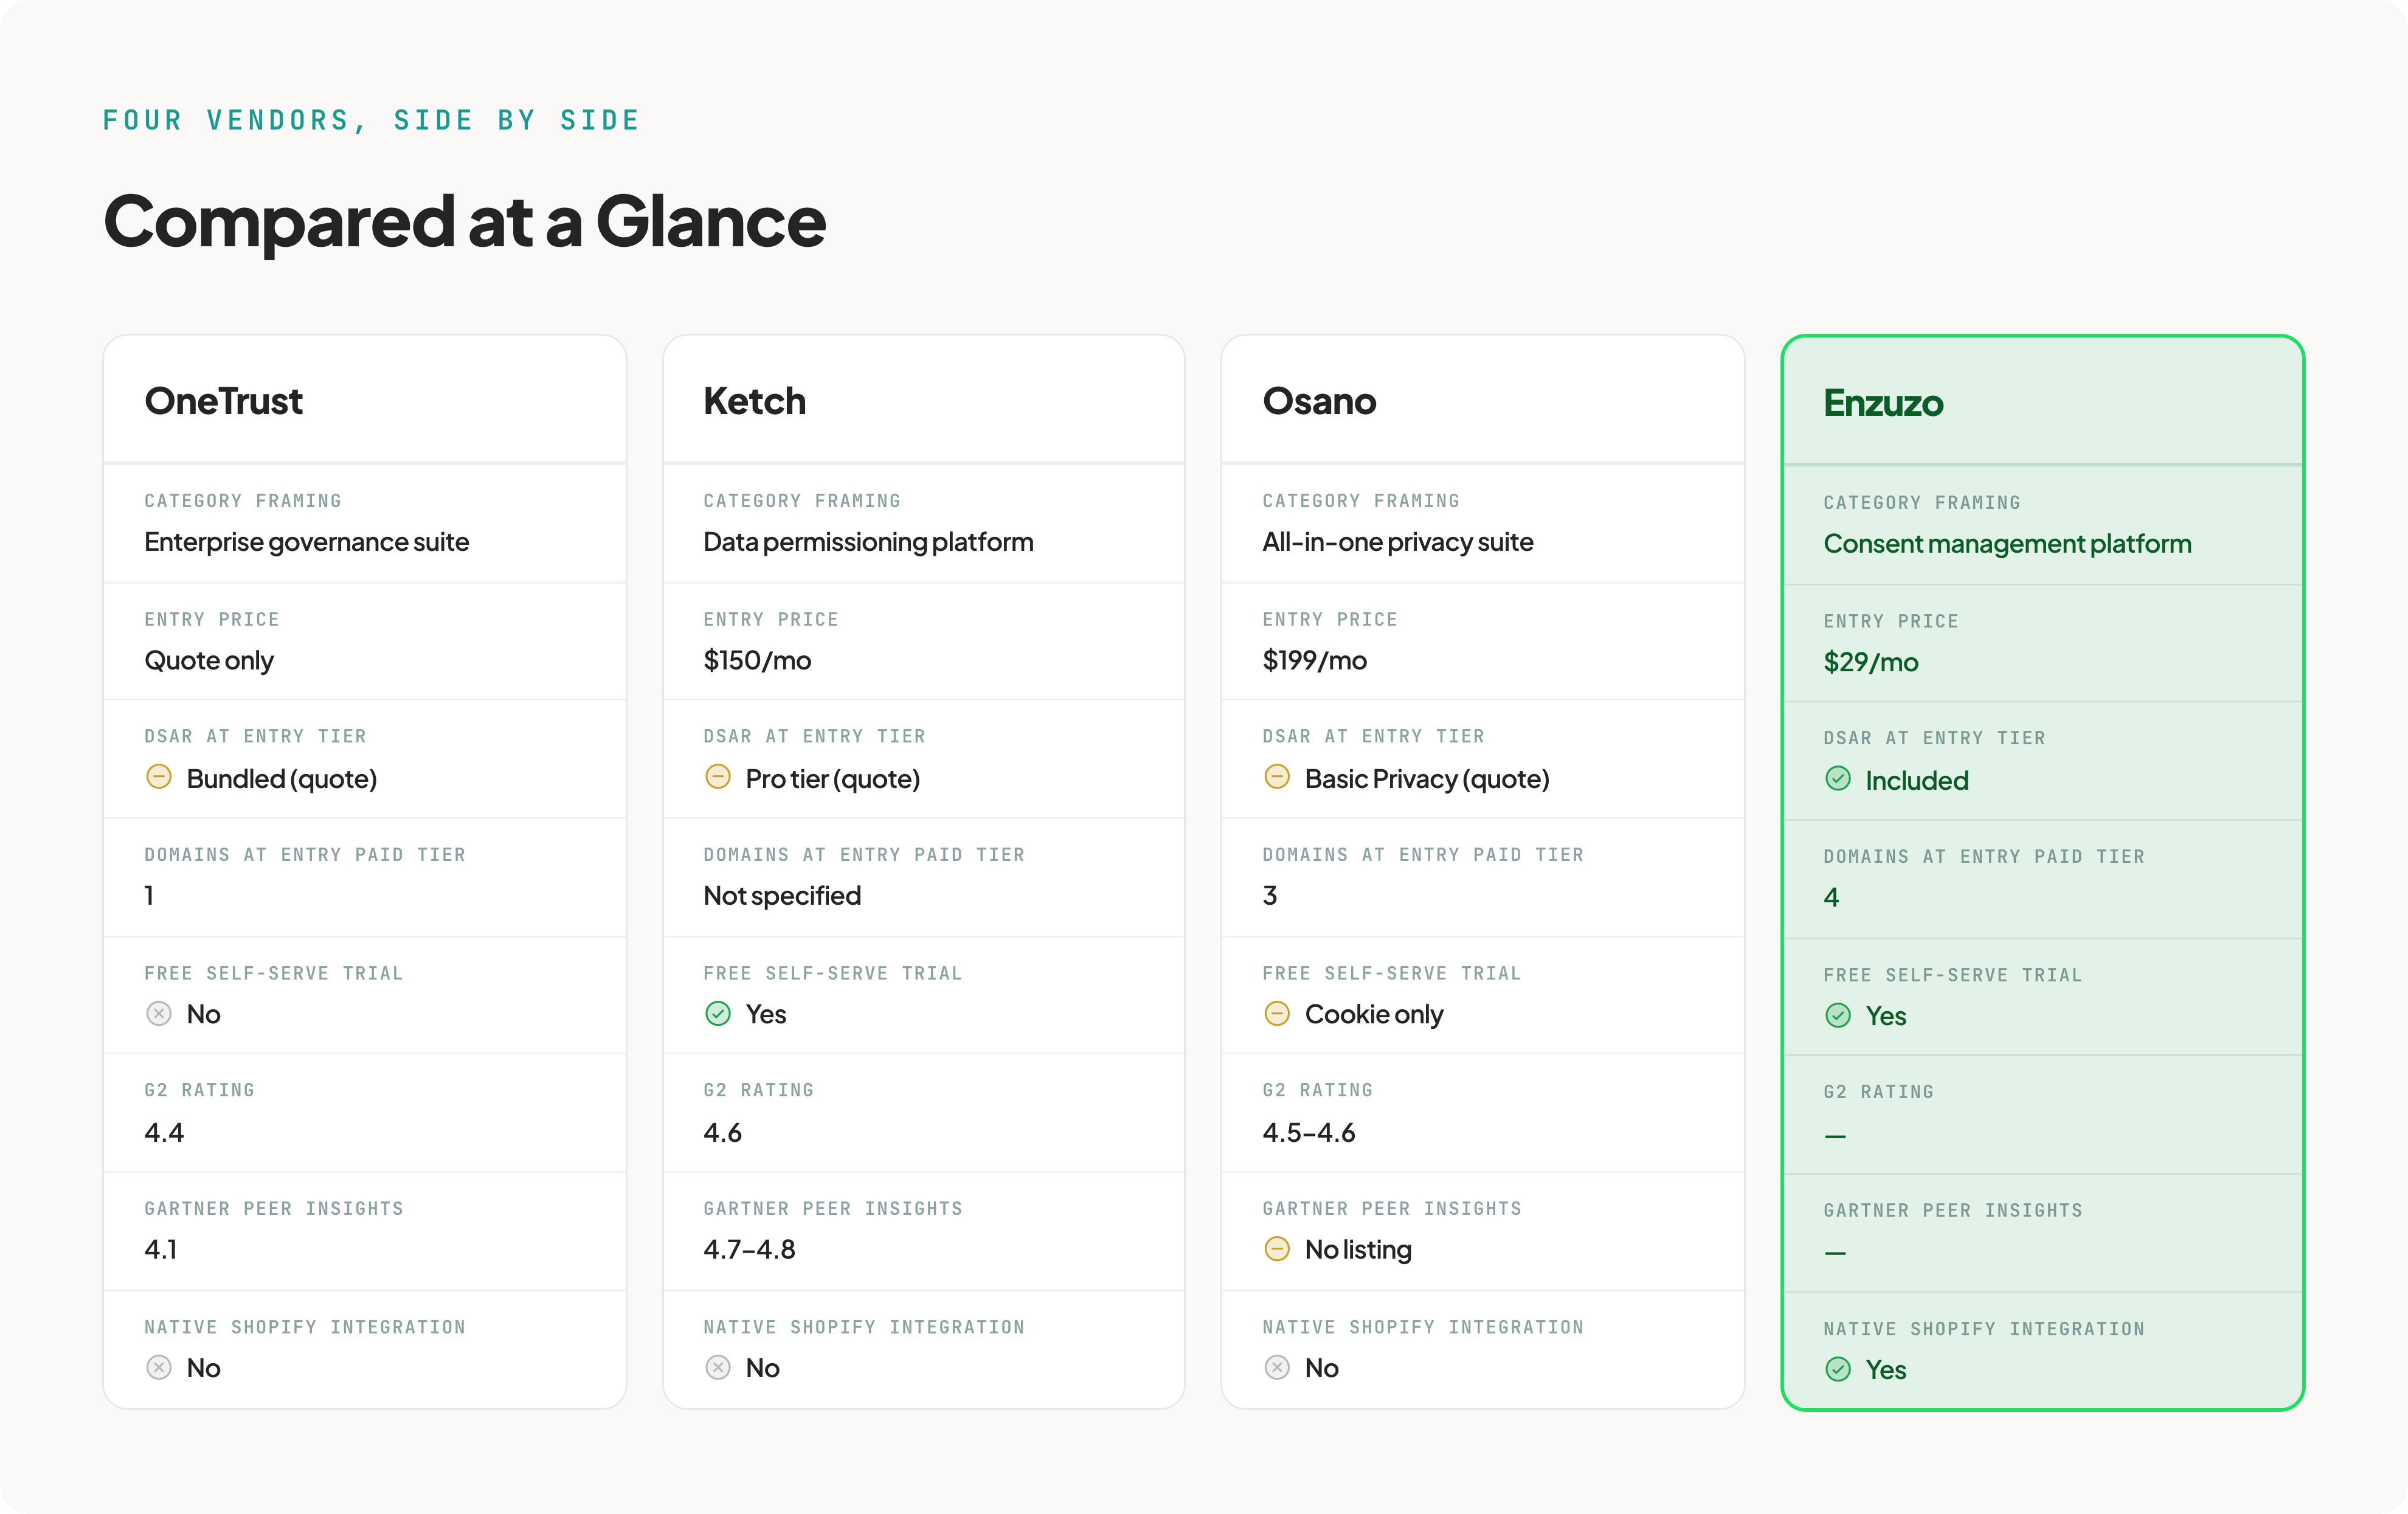Click the green check for Enzuzo free trial
Viewport: 2408px width, 1514px height.
[x=1838, y=1015]
